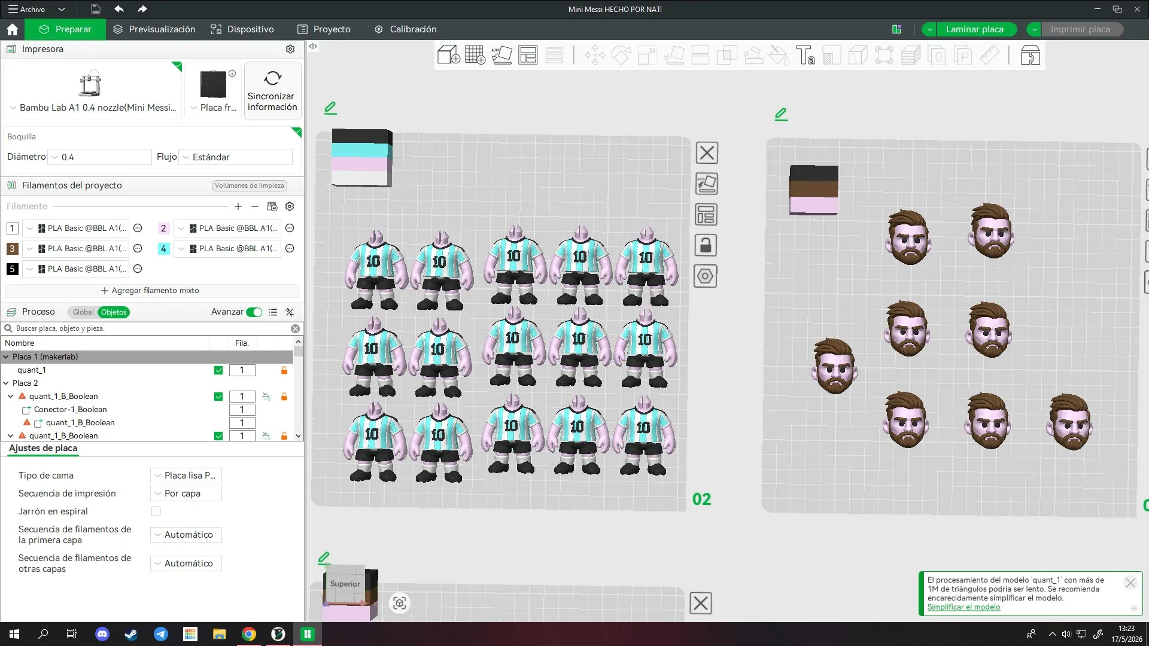Auto orient objects from the top toolbar
The width and height of the screenshot is (1149, 646).
tap(501, 55)
